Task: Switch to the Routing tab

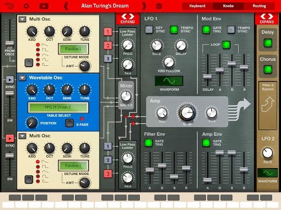Action: (259, 6)
